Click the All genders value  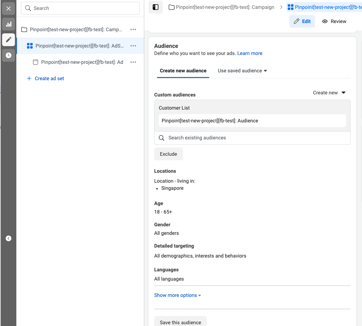point(167,233)
